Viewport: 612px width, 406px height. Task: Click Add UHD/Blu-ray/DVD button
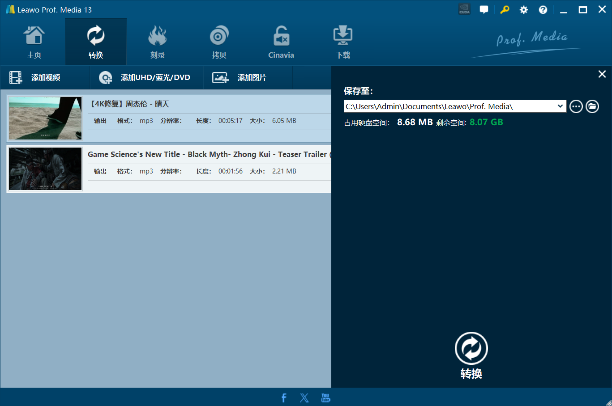[145, 78]
